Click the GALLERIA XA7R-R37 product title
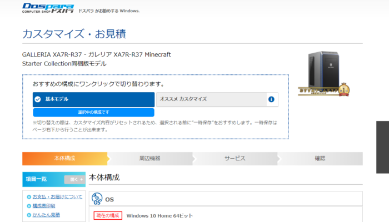Viewport: 389px width, 222px height. (97, 59)
